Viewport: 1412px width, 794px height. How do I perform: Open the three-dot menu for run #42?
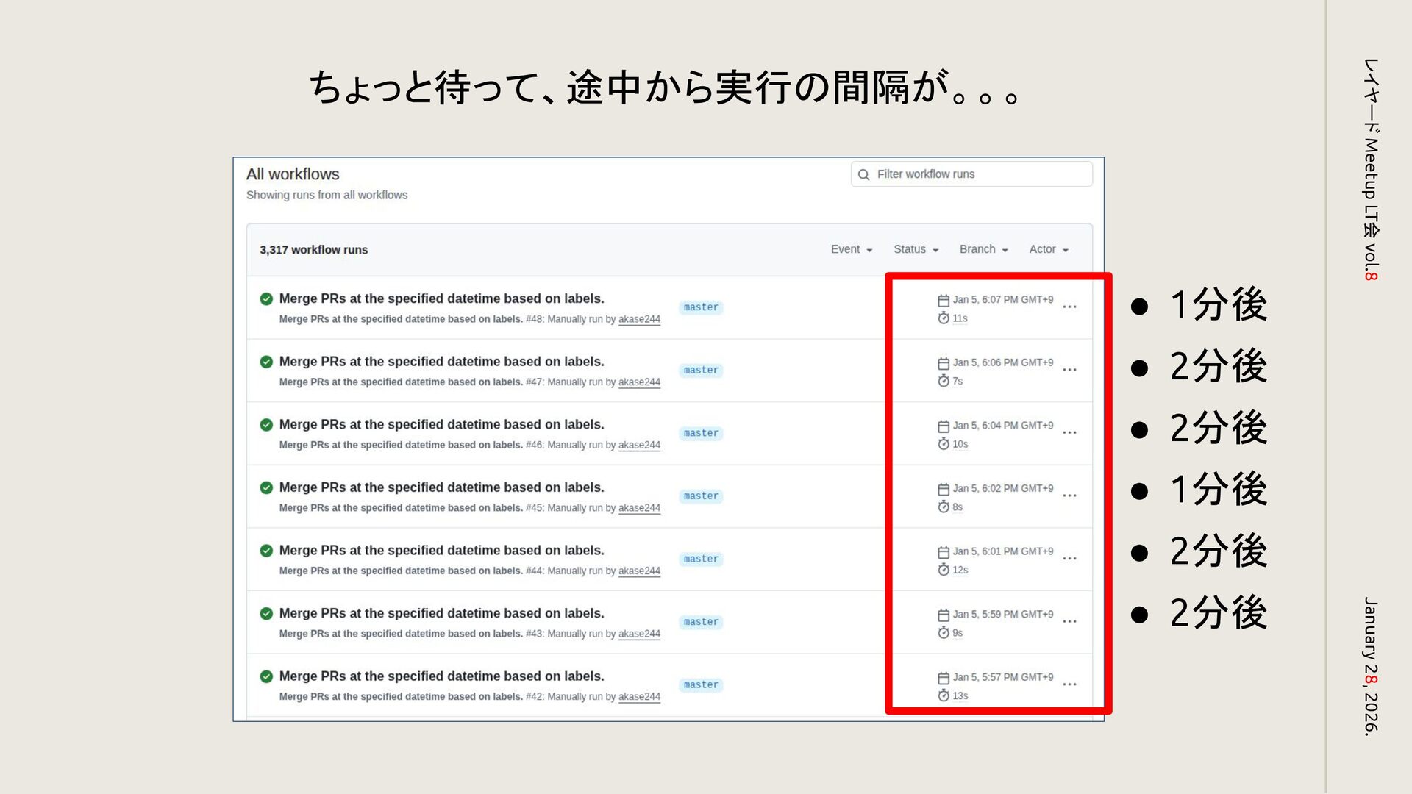tap(1069, 684)
